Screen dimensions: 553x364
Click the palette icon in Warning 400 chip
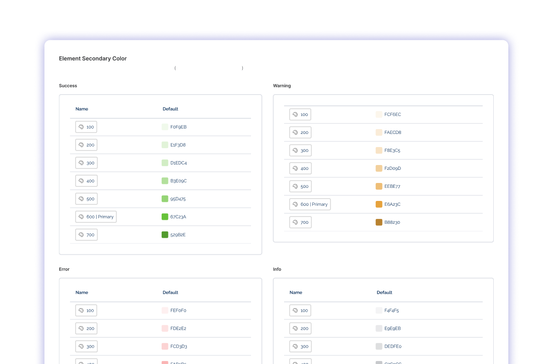[295, 168]
